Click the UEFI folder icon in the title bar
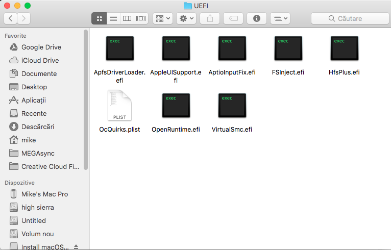 [187, 6]
